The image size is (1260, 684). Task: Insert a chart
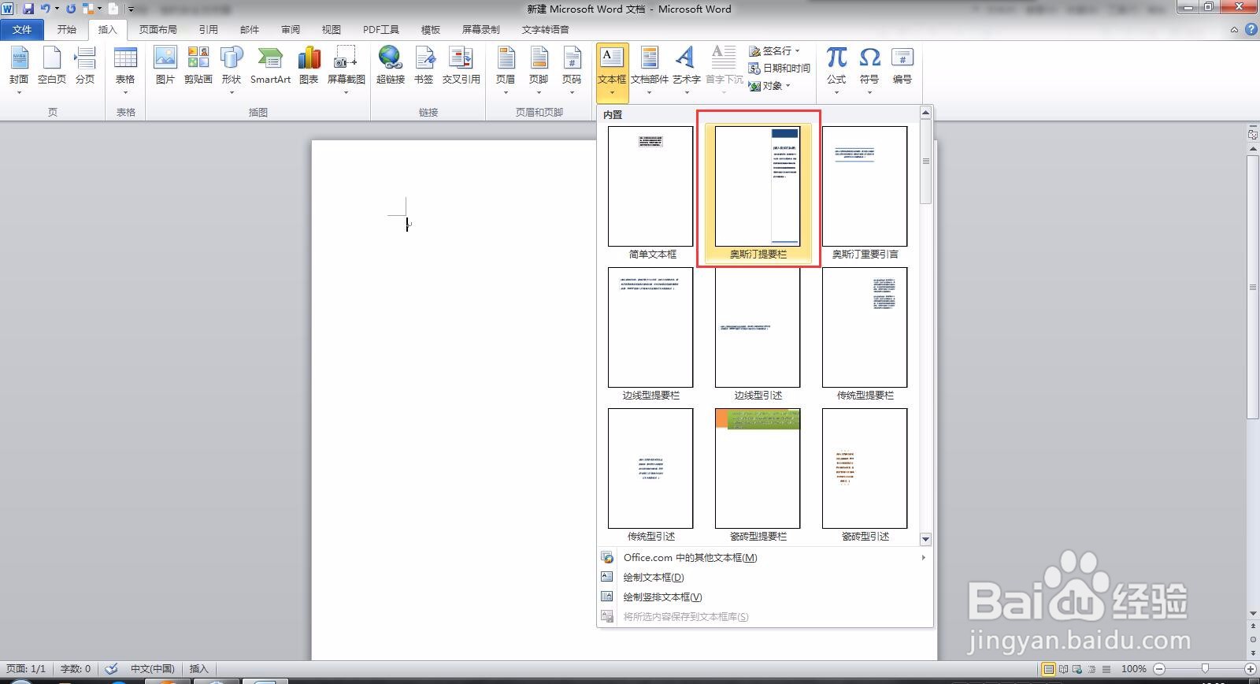pyautogui.click(x=309, y=66)
